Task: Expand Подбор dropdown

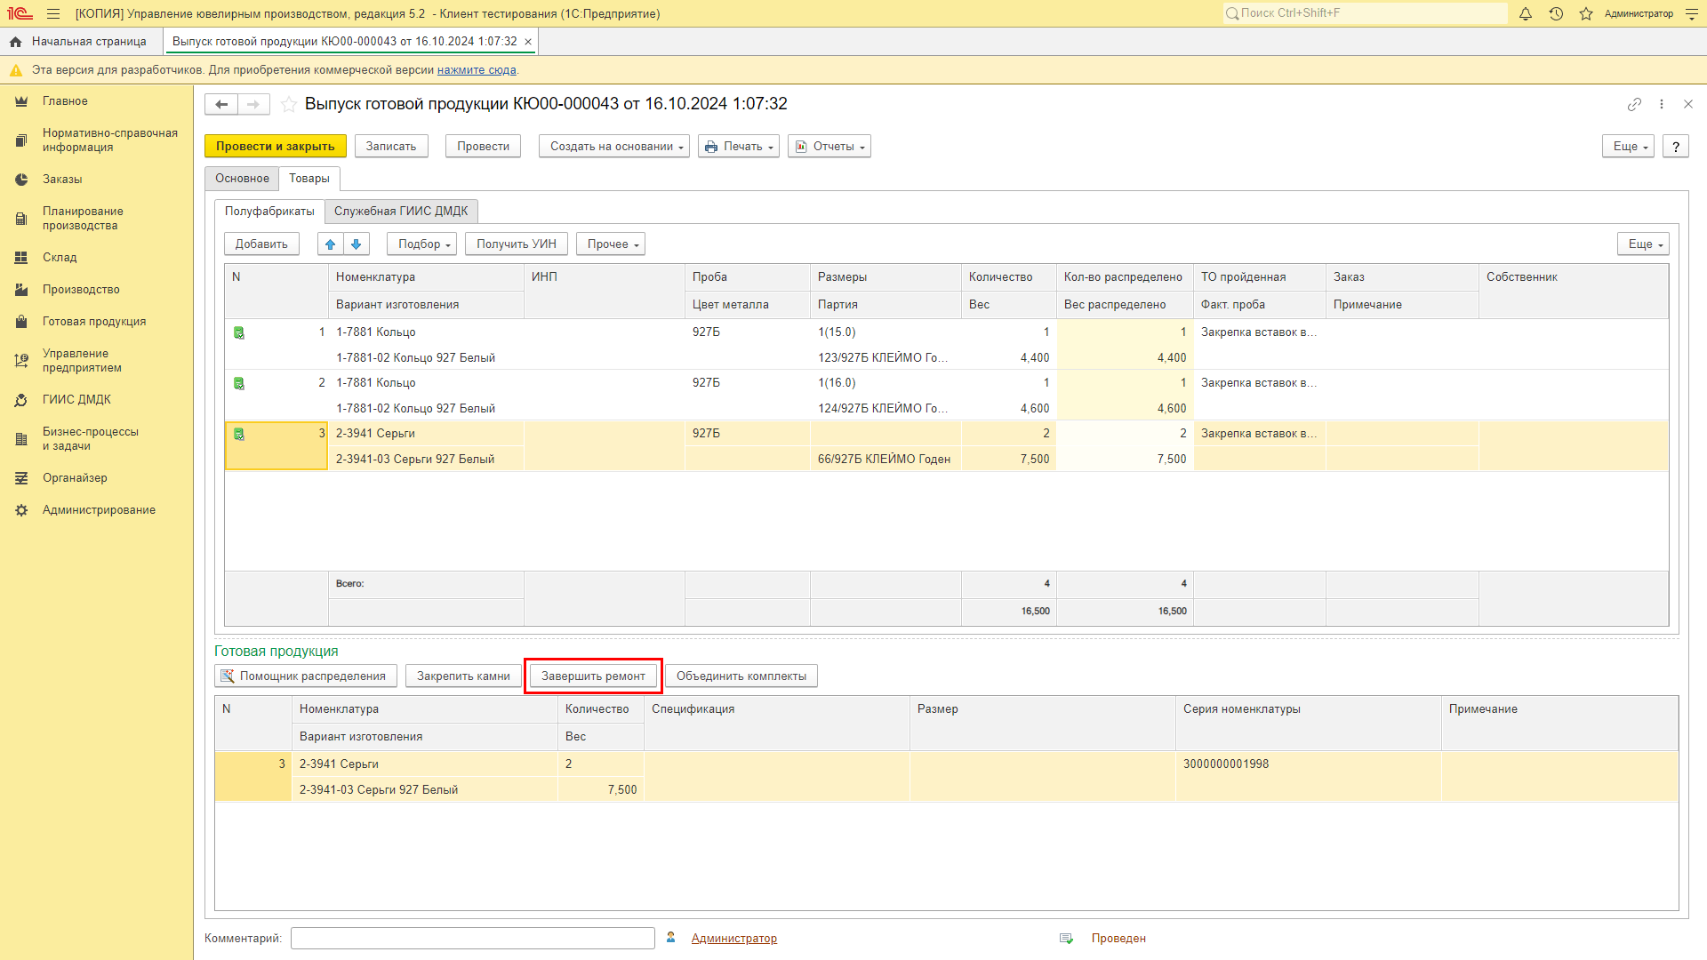Action: pos(421,244)
